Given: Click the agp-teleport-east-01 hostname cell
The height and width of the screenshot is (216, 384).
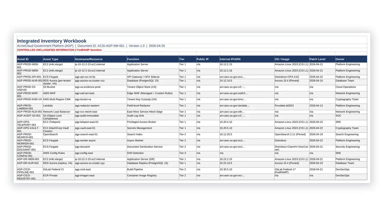Looking at the screenshot, I should coord(101,124).
